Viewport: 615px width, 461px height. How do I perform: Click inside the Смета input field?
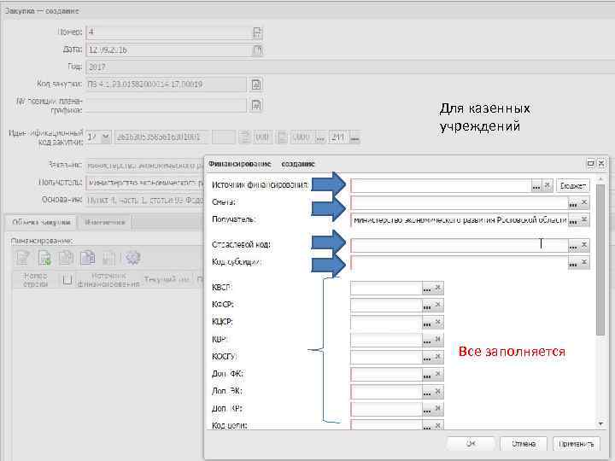[460, 202]
